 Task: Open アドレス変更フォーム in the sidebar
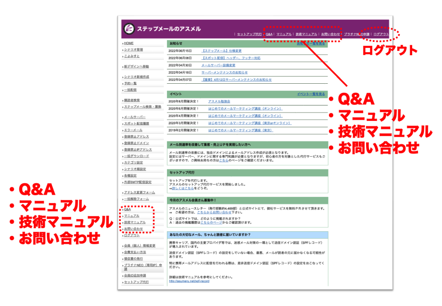point(139,192)
